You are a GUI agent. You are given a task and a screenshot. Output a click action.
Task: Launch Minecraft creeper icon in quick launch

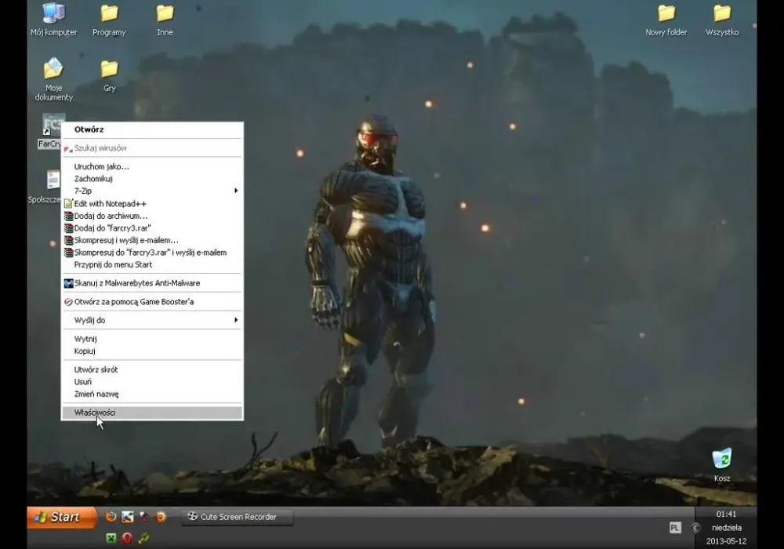pos(111,538)
